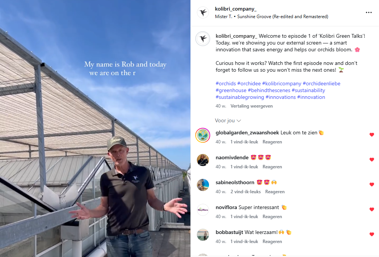Toggle the heart on naomivdende comment

point(372,160)
